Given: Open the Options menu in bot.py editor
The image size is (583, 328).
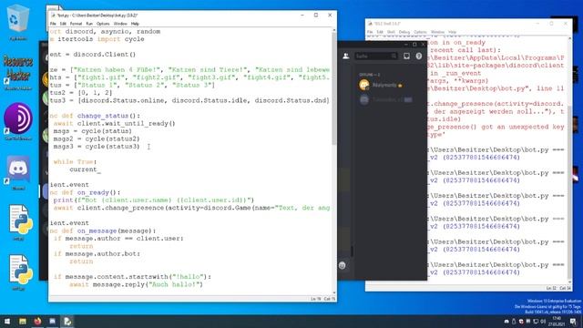Looking at the screenshot, I should coord(103,24).
